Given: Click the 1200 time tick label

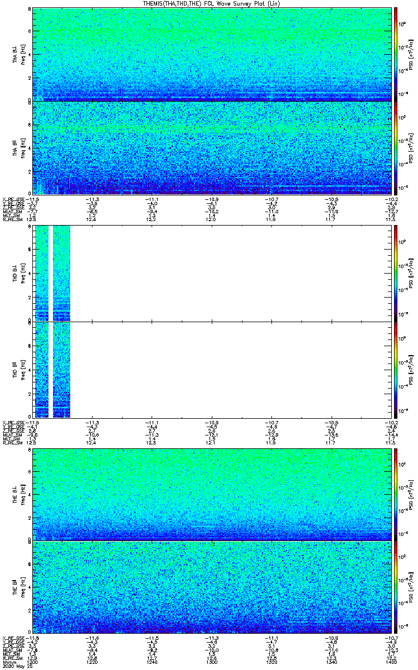Looking at the screenshot, I should click(x=33, y=662).
